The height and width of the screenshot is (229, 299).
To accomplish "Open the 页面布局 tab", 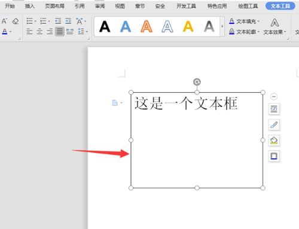I will pyautogui.click(x=54, y=6).
